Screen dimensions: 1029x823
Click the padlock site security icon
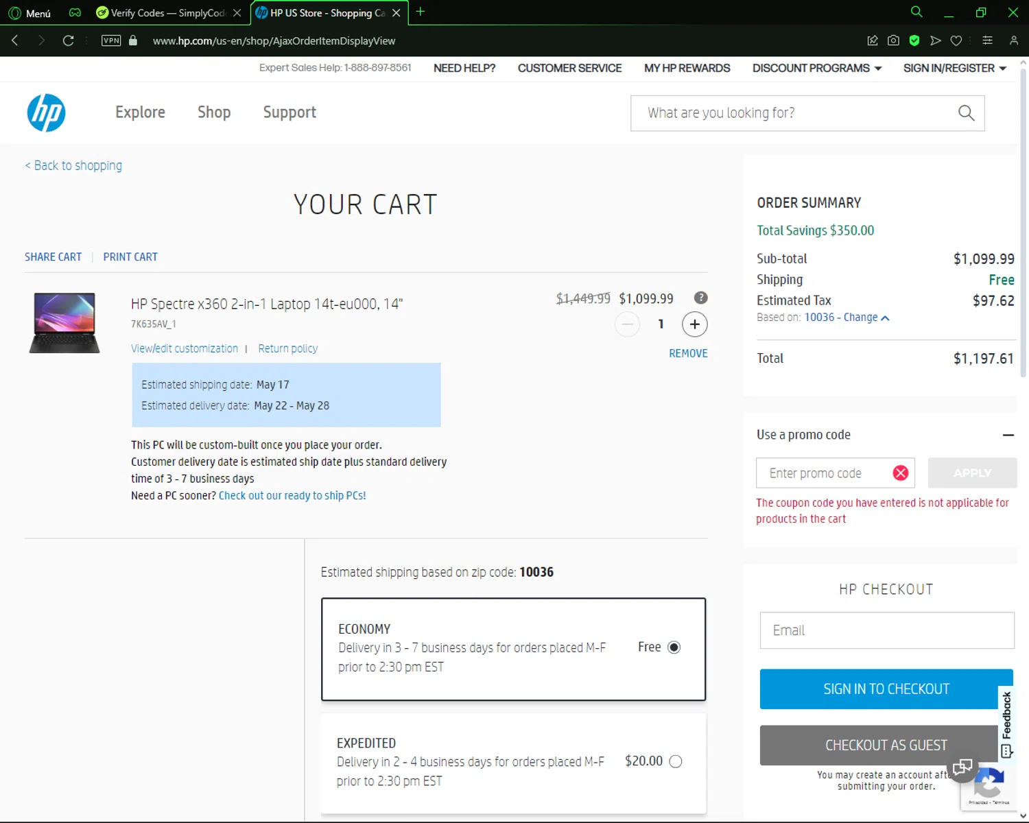(133, 40)
